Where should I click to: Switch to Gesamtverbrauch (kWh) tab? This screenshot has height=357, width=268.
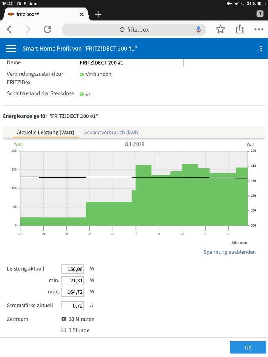(x=111, y=133)
